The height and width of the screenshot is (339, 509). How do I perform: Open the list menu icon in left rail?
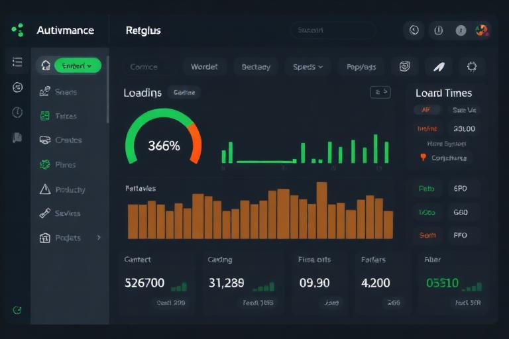click(x=17, y=62)
